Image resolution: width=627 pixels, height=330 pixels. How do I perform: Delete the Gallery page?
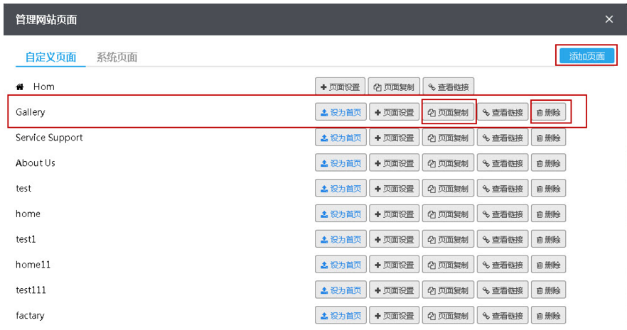point(548,112)
